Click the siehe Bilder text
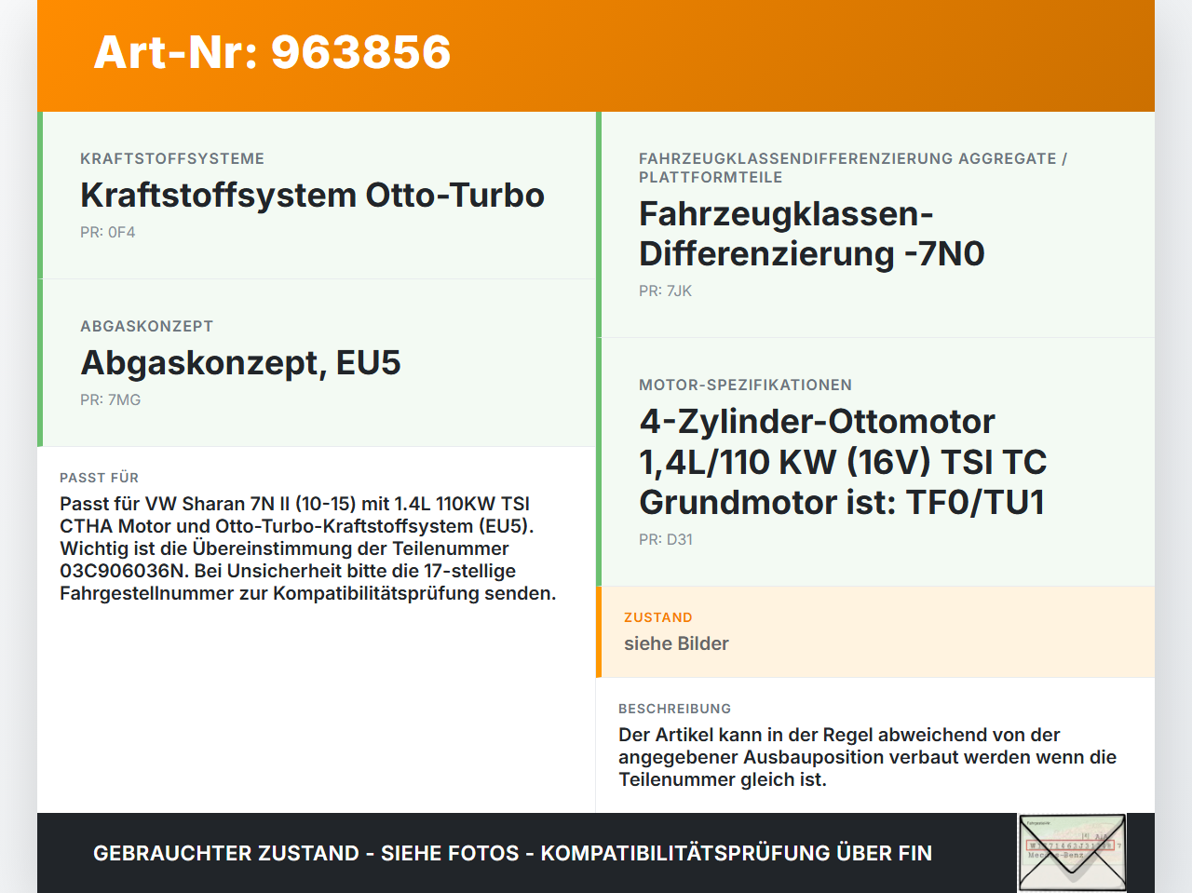Viewport: 1192px width, 893px height. [676, 643]
